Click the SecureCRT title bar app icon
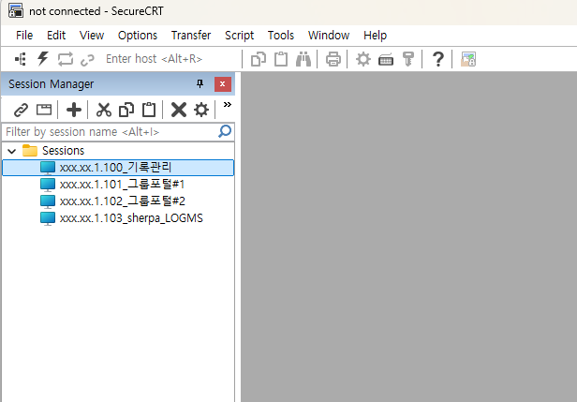This screenshot has width=577, height=402. pos(15,10)
